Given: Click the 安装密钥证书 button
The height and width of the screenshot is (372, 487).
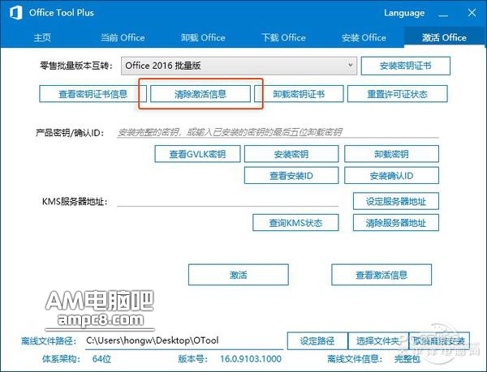Looking at the screenshot, I should point(406,66).
